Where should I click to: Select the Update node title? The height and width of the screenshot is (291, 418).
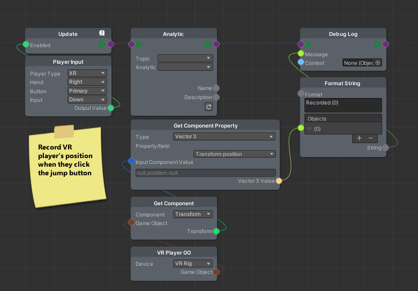coord(68,34)
